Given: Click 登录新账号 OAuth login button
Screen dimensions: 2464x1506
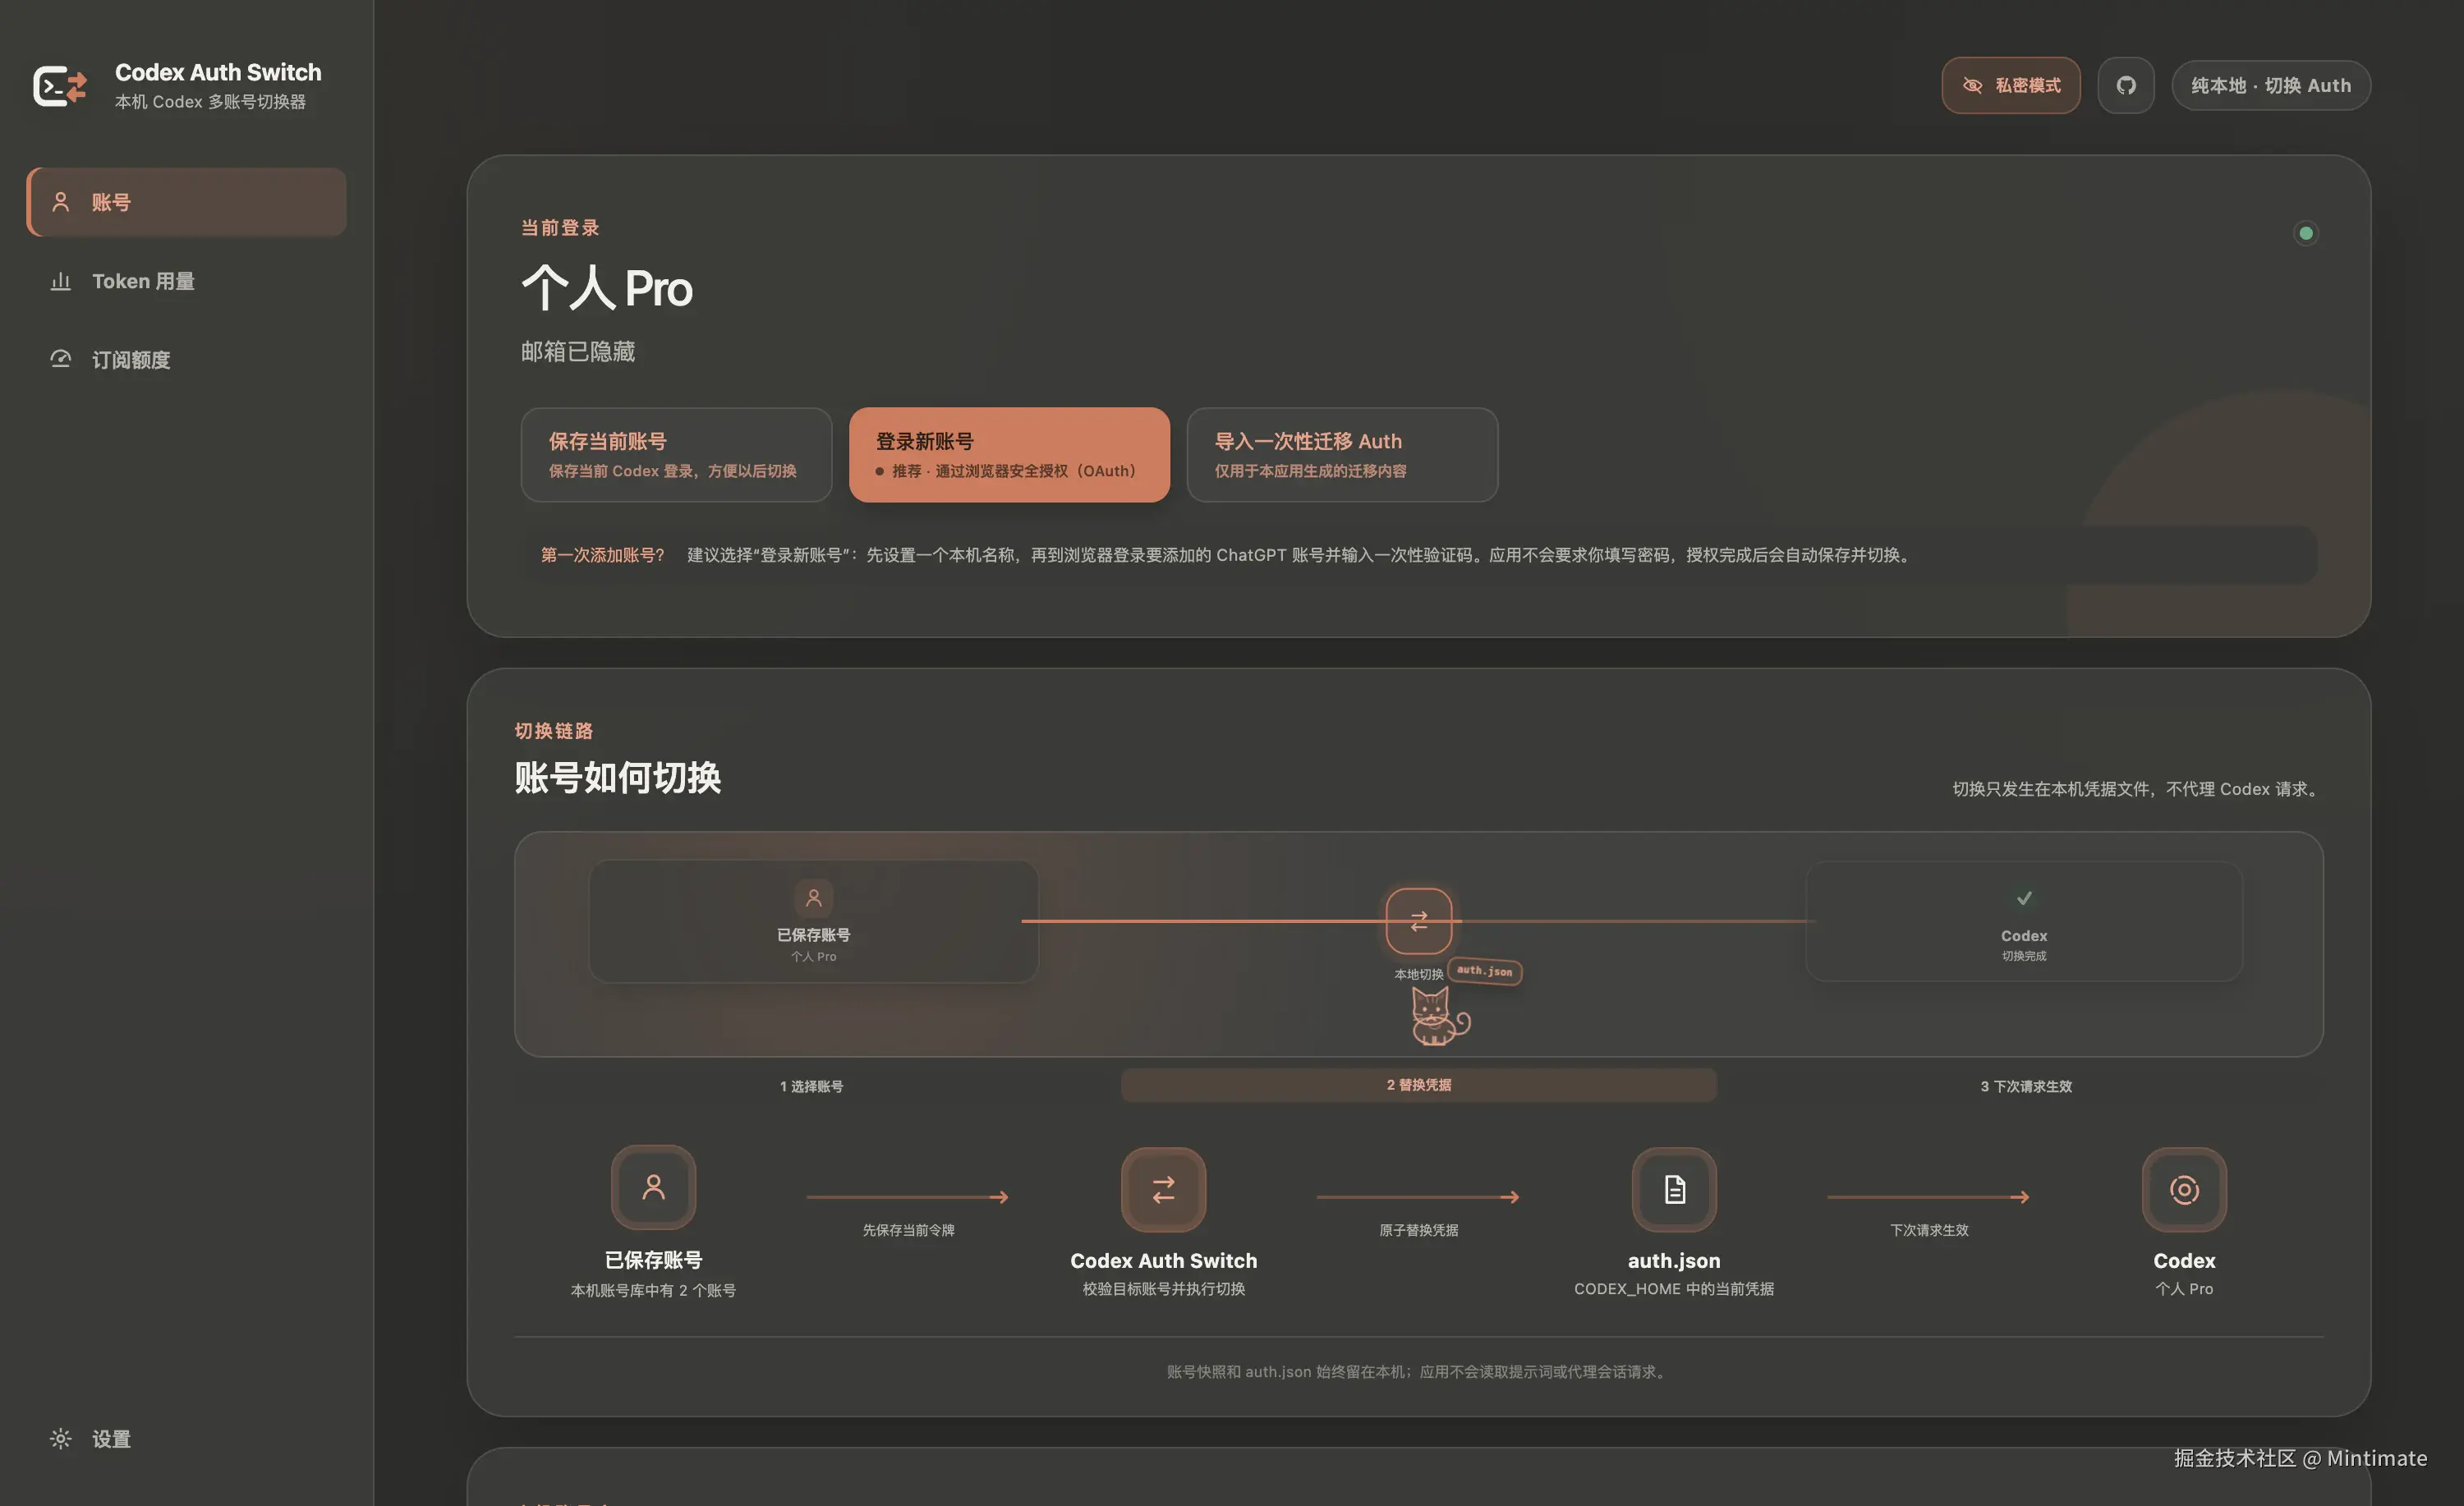Looking at the screenshot, I should tap(1009, 455).
